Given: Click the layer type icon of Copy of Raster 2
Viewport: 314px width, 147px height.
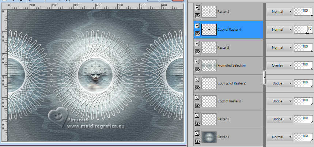Looking at the screenshot, I should [x=197, y=97].
